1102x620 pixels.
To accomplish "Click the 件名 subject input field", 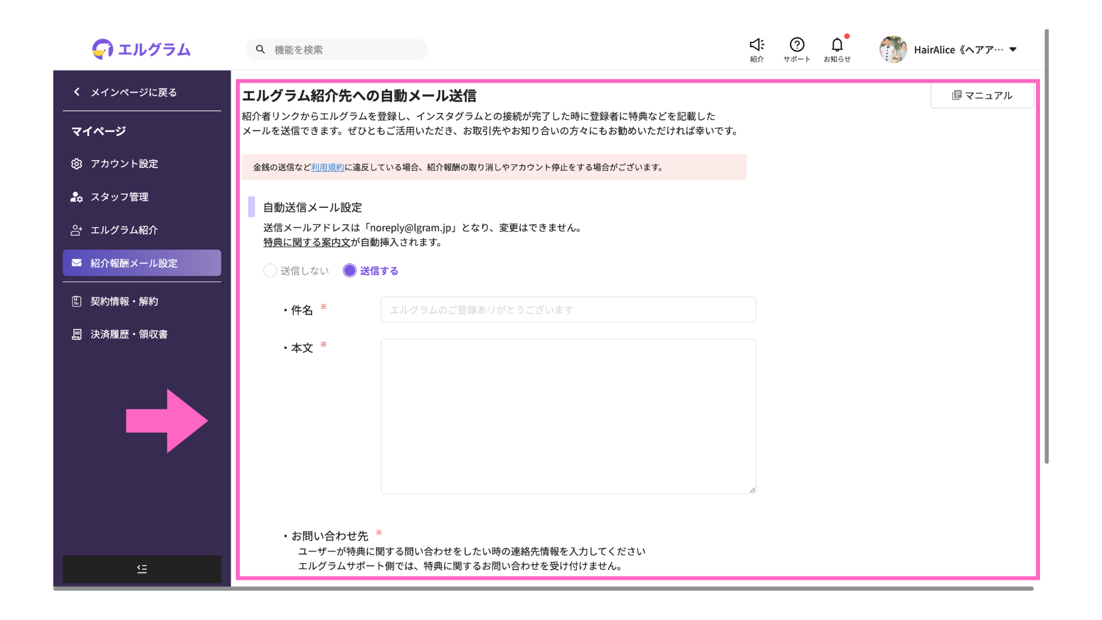I will tap(568, 309).
